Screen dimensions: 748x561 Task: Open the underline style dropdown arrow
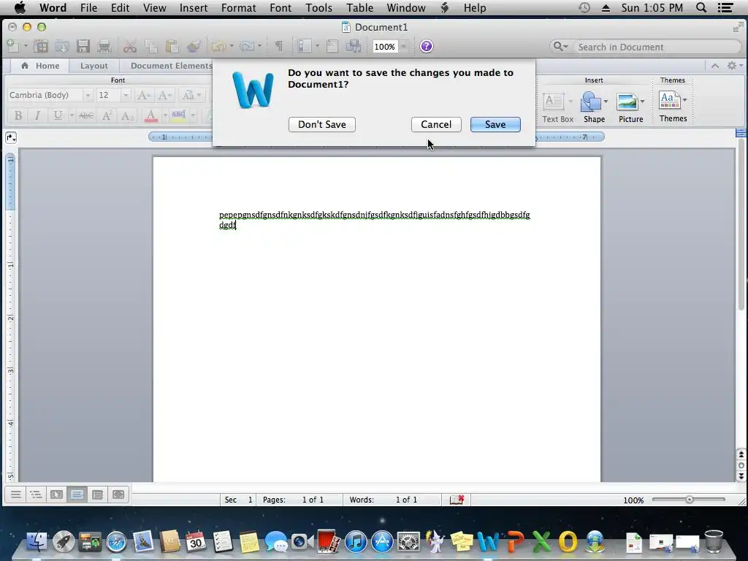72,115
